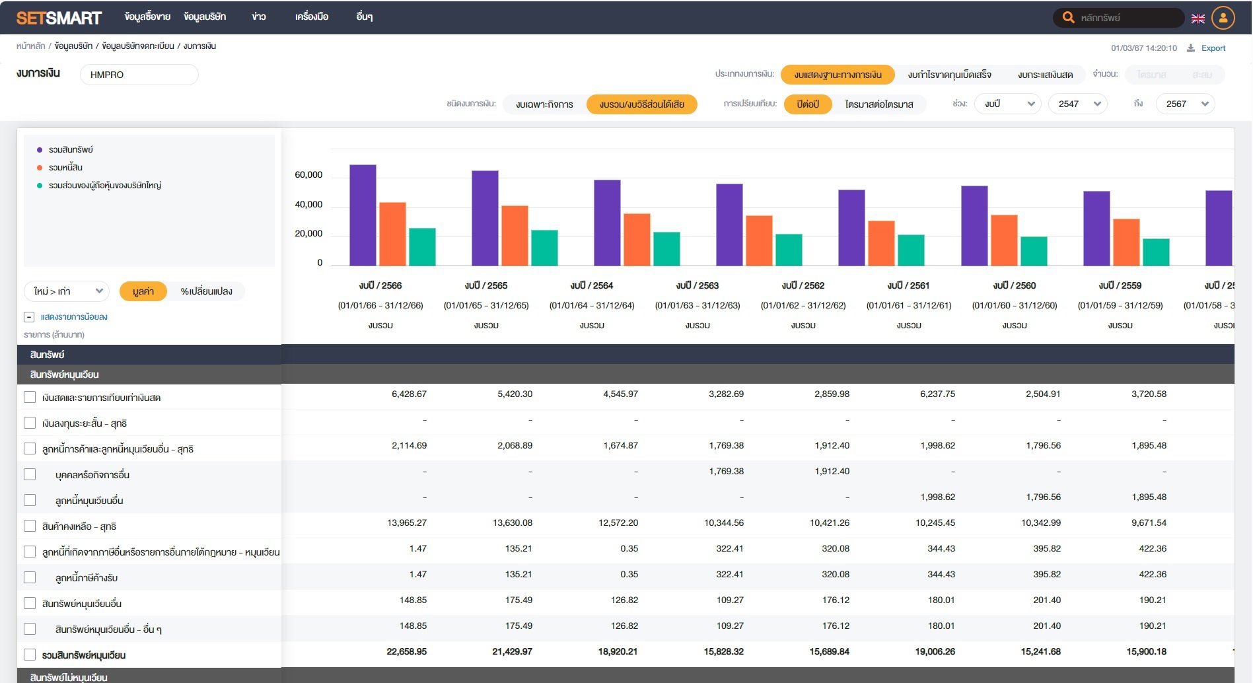Open the user profile icon
This screenshot has width=1253, height=683.
1223,18
